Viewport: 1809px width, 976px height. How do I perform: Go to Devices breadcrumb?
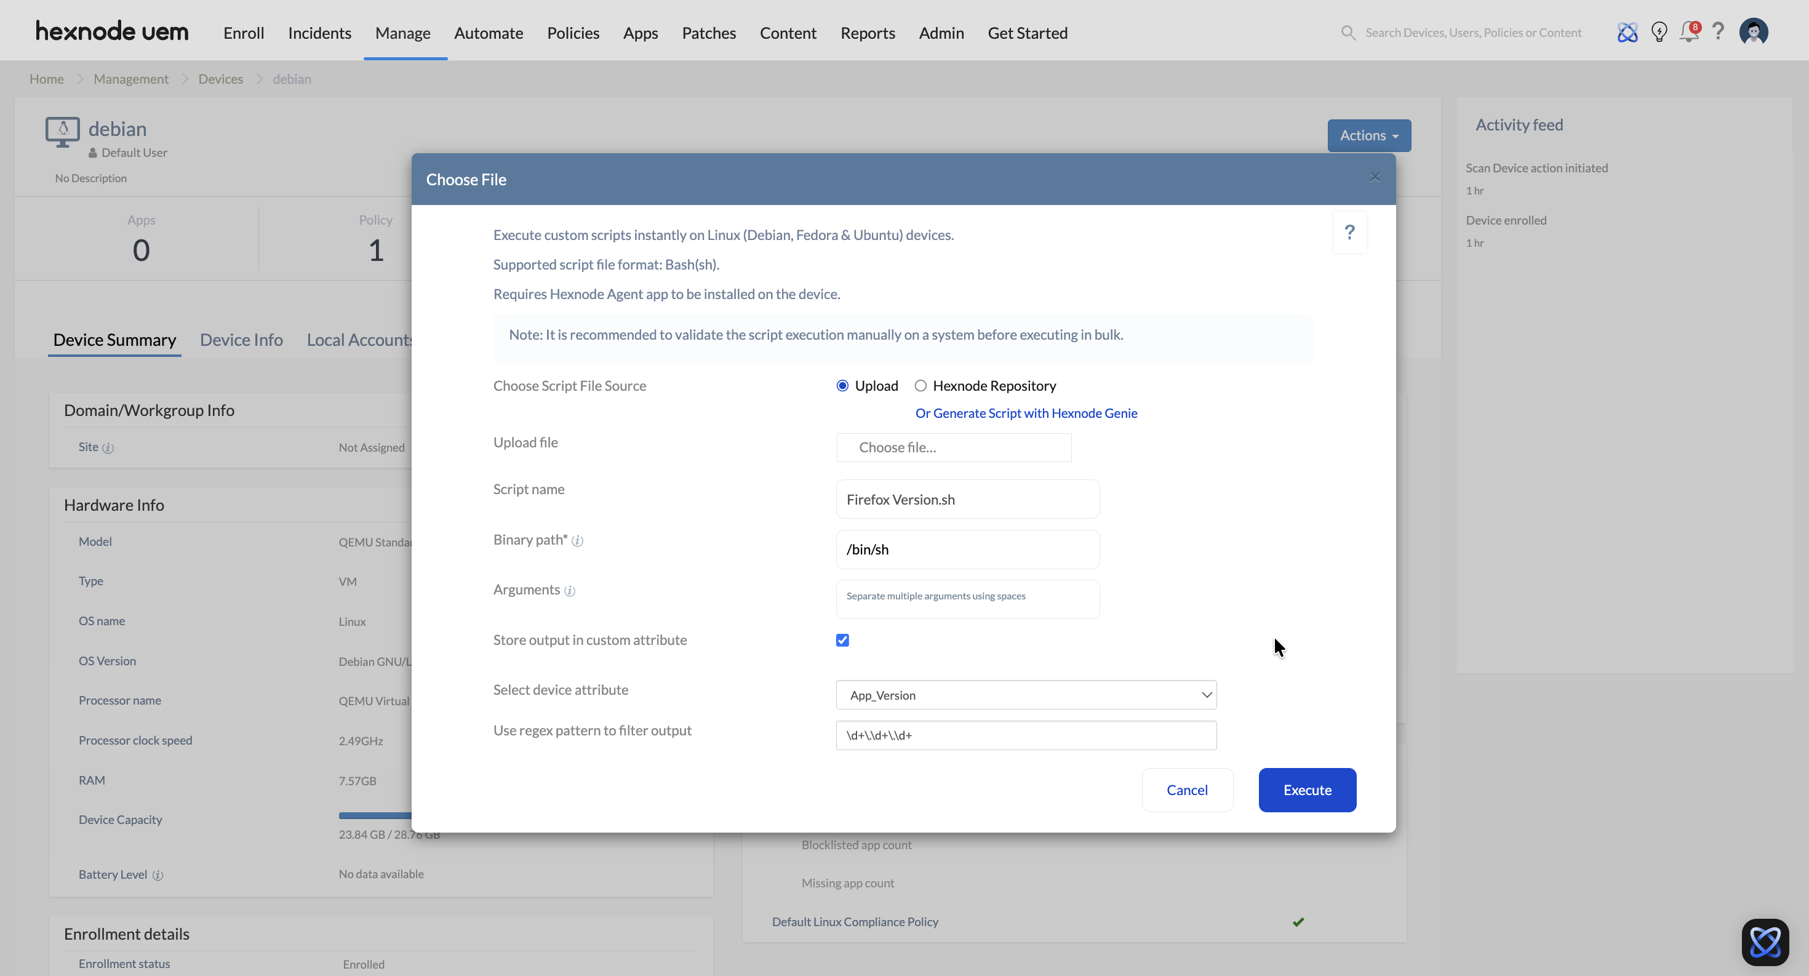click(x=220, y=79)
